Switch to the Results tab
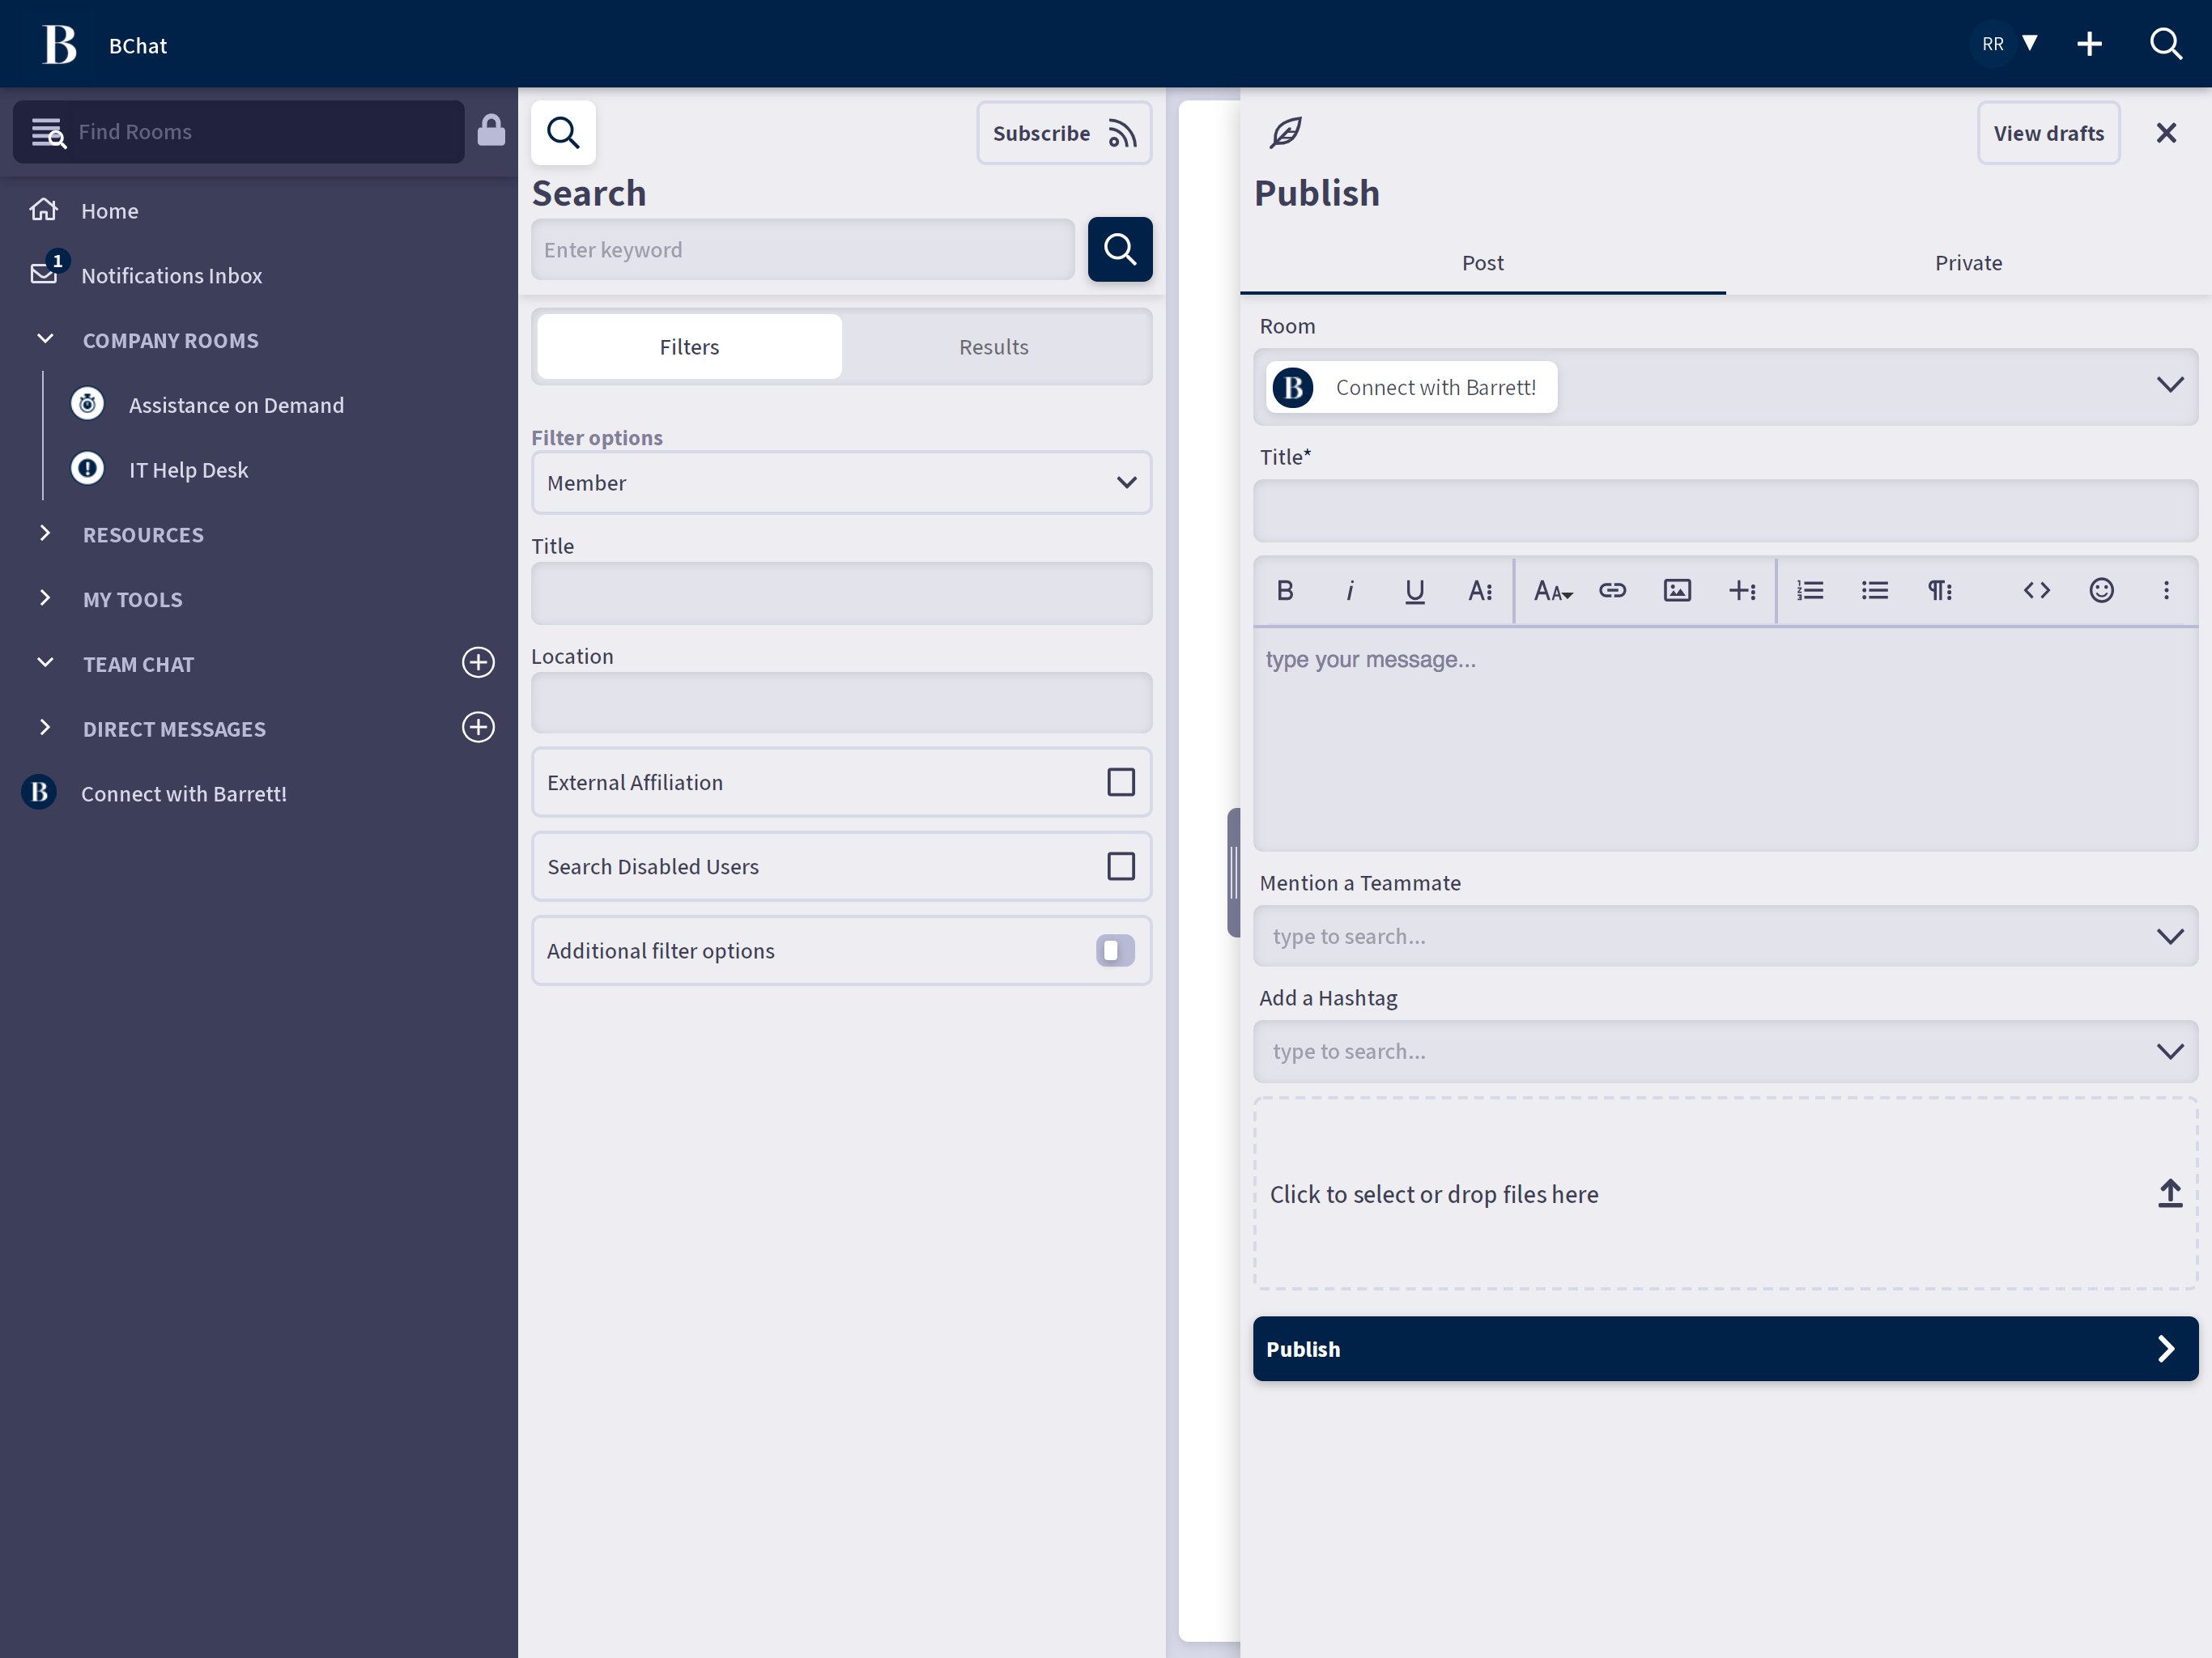 [x=993, y=347]
